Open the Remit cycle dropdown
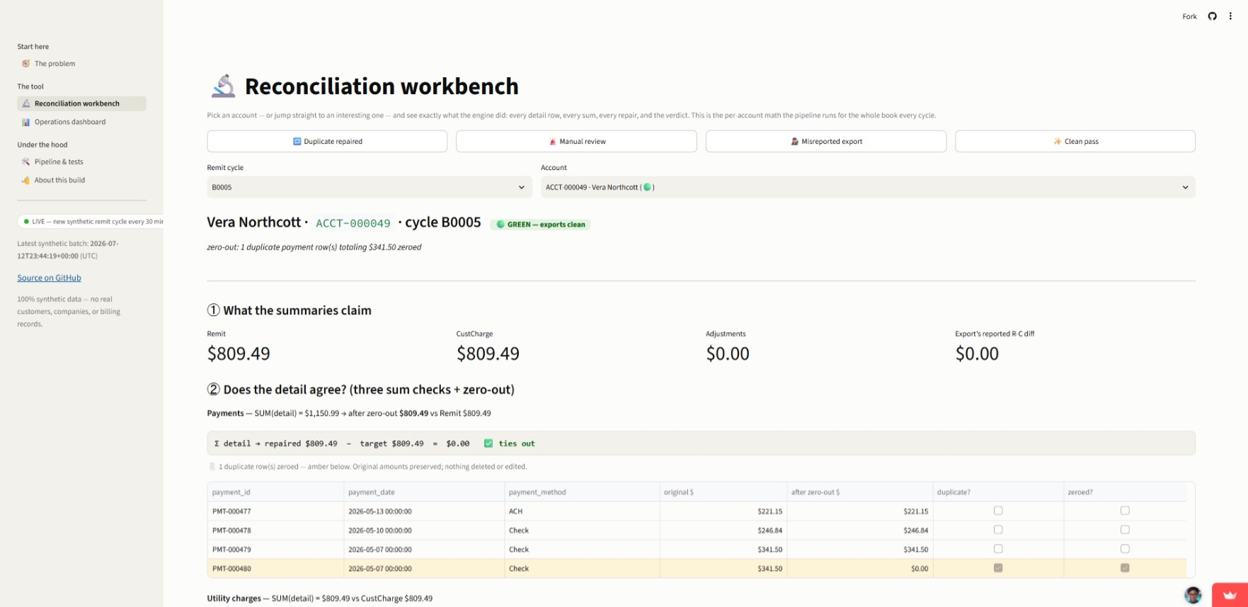This screenshot has width=1248, height=607. pos(369,187)
